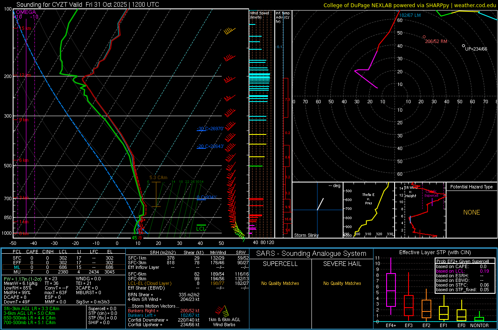The height and width of the screenshot is (330, 498).
Task: Click 'Corfidi Downshear = 220/140 kt'
Action: point(164,320)
